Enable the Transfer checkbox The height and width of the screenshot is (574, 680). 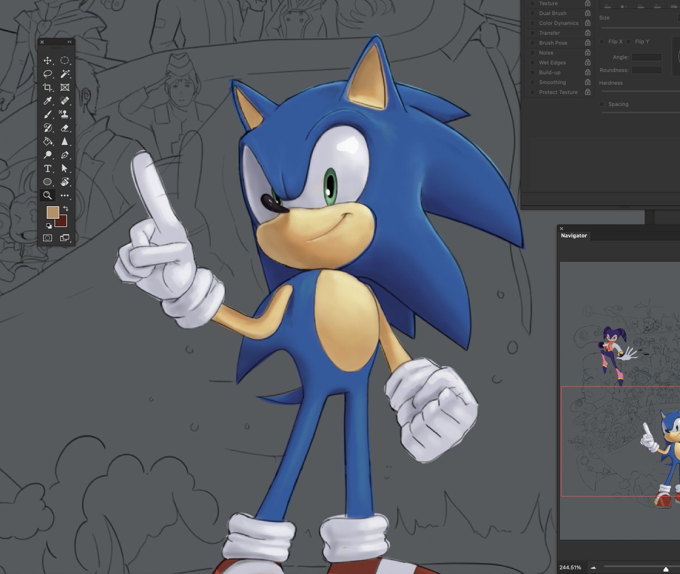click(x=532, y=33)
